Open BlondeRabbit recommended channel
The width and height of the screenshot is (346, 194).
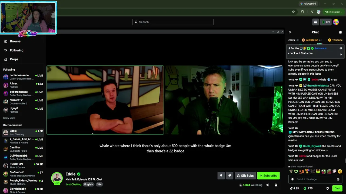click(23, 190)
